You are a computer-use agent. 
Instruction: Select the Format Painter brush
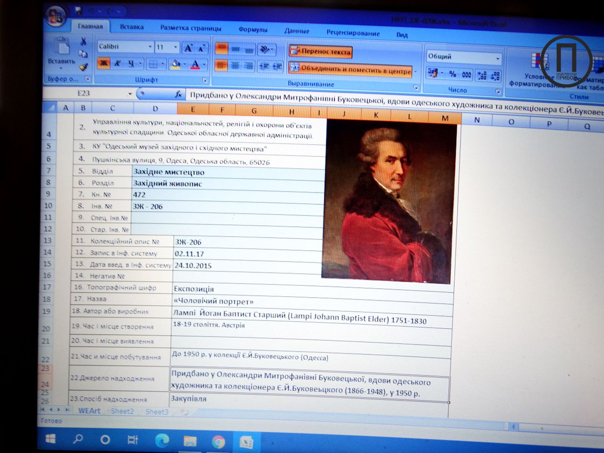[84, 67]
